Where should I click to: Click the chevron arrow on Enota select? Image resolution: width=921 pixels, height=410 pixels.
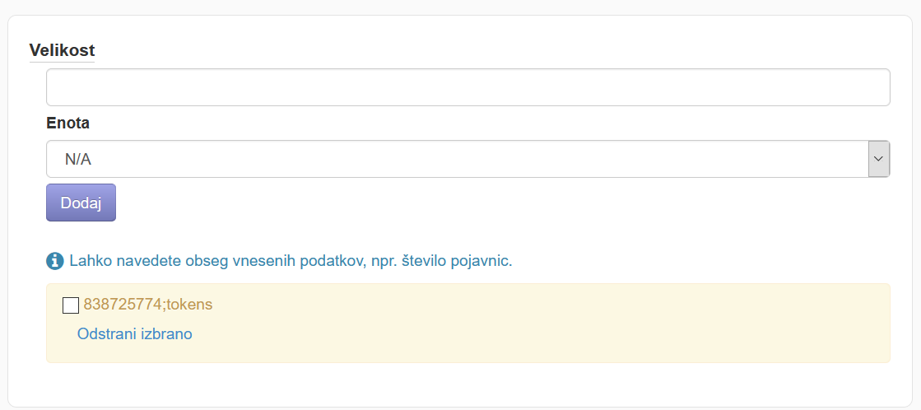coord(879,159)
